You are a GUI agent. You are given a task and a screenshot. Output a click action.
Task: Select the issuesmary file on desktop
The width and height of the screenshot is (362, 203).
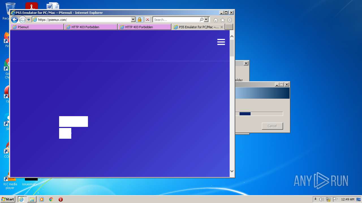(31, 182)
